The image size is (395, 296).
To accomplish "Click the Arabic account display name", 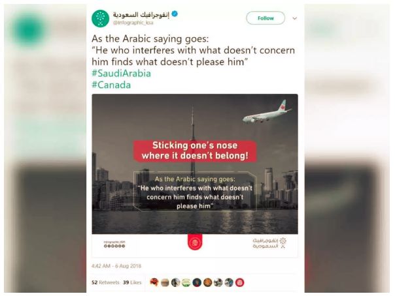I will tap(141, 14).
